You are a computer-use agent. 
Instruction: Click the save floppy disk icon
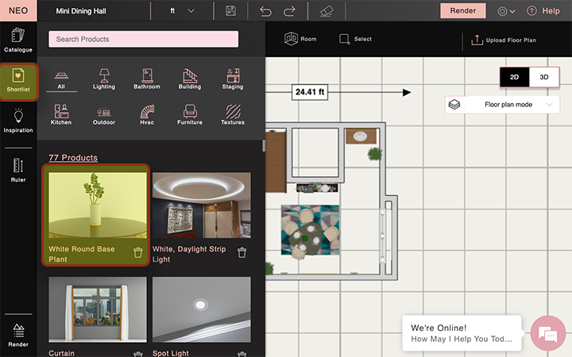(230, 11)
